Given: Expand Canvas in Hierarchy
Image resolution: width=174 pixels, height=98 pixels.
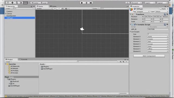Looking at the screenshot, I should pyautogui.click(x=5, y=14).
